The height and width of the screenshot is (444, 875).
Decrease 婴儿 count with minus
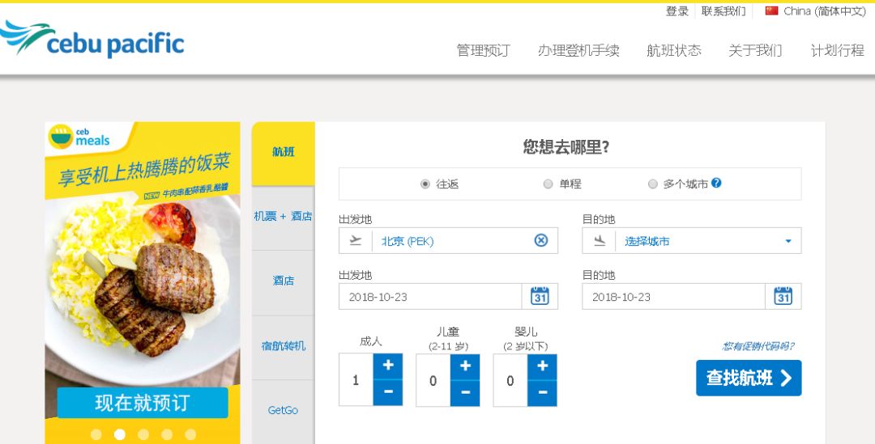[542, 392]
